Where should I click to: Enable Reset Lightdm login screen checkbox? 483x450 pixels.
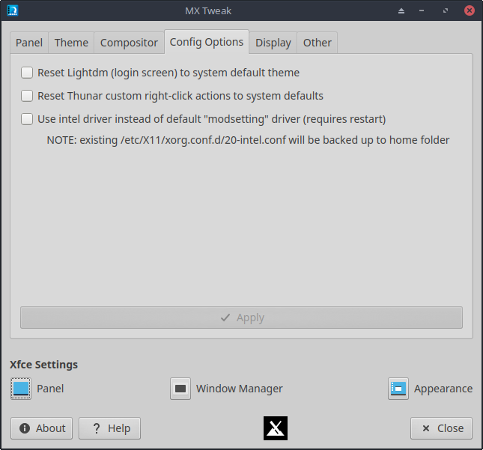27,73
